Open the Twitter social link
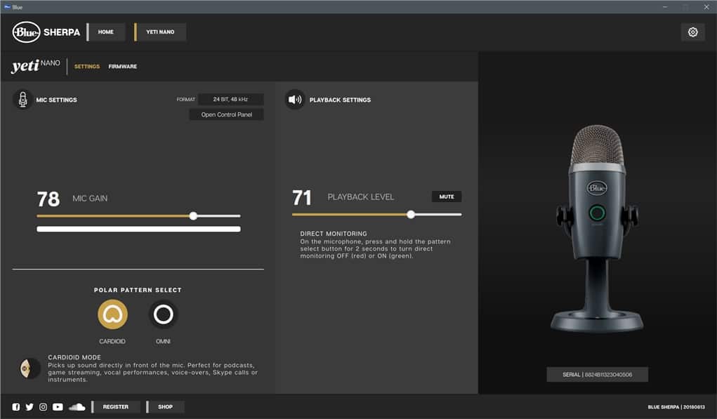This screenshot has height=419, width=717. (x=29, y=406)
